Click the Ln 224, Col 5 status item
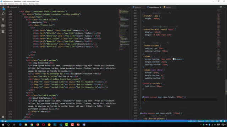The height and width of the screenshot is (127, 227). tap(192, 121)
